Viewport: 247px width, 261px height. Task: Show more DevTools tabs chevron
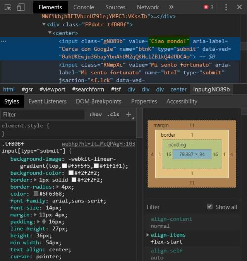point(171,7)
